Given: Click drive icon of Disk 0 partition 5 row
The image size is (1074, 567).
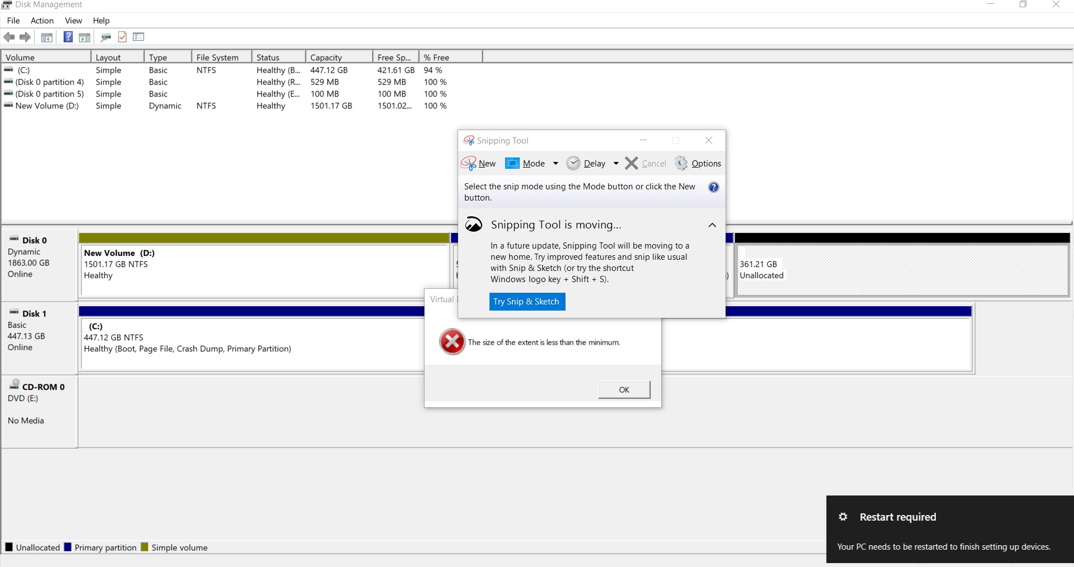Looking at the screenshot, I should (8, 93).
